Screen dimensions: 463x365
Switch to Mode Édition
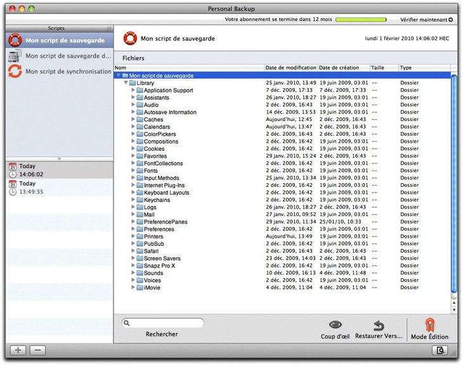[429, 329]
